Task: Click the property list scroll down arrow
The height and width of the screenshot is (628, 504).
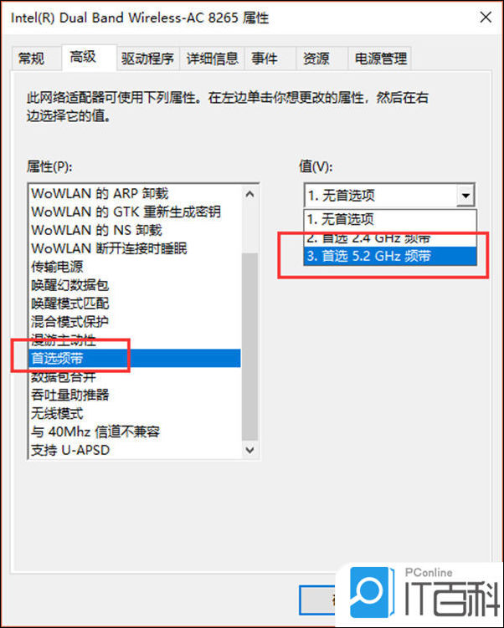Action: pos(249,450)
